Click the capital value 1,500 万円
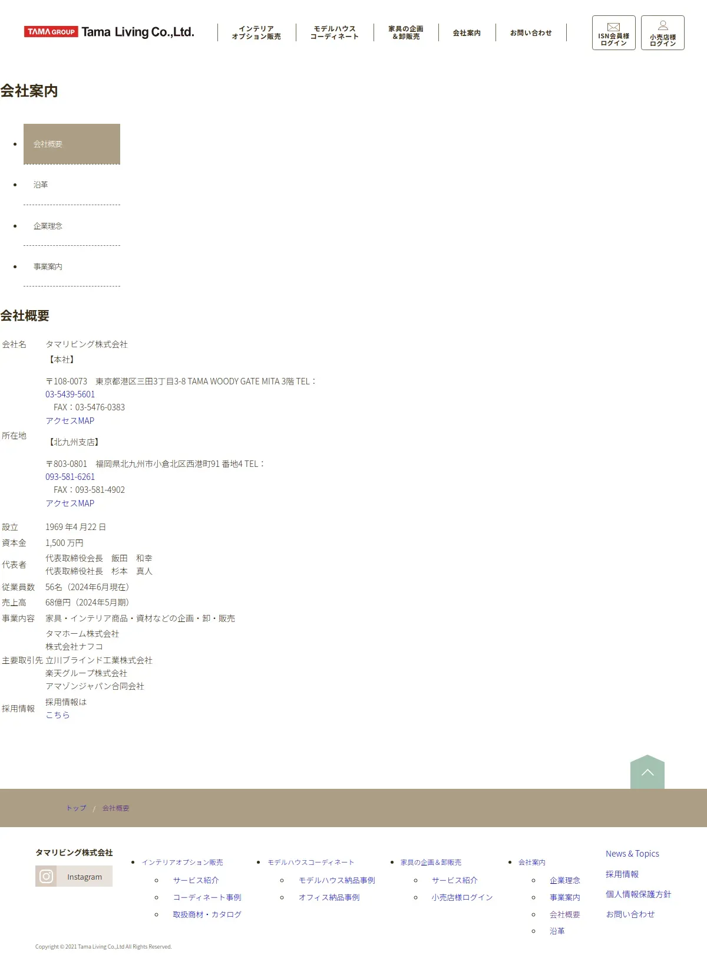 tap(64, 543)
